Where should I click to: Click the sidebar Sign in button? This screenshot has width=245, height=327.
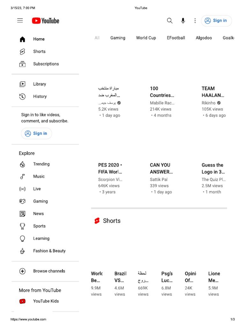36,133
